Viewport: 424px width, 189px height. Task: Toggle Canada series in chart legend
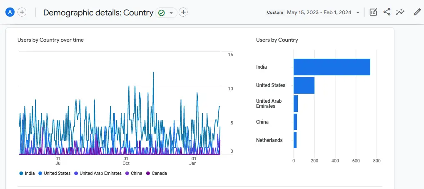tap(157, 173)
